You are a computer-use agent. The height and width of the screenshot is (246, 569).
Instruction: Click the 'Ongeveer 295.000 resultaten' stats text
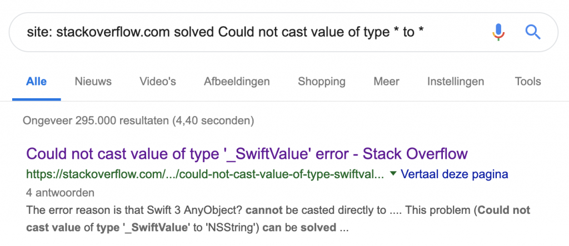138,119
